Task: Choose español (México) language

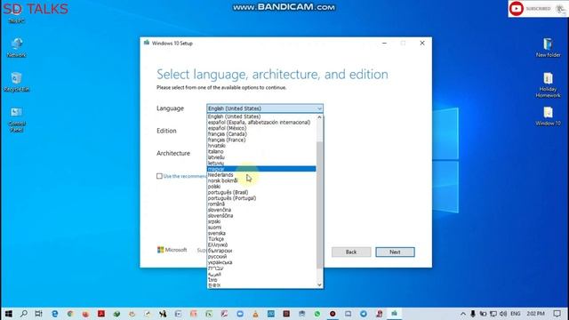Action: pyautogui.click(x=261, y=128)
